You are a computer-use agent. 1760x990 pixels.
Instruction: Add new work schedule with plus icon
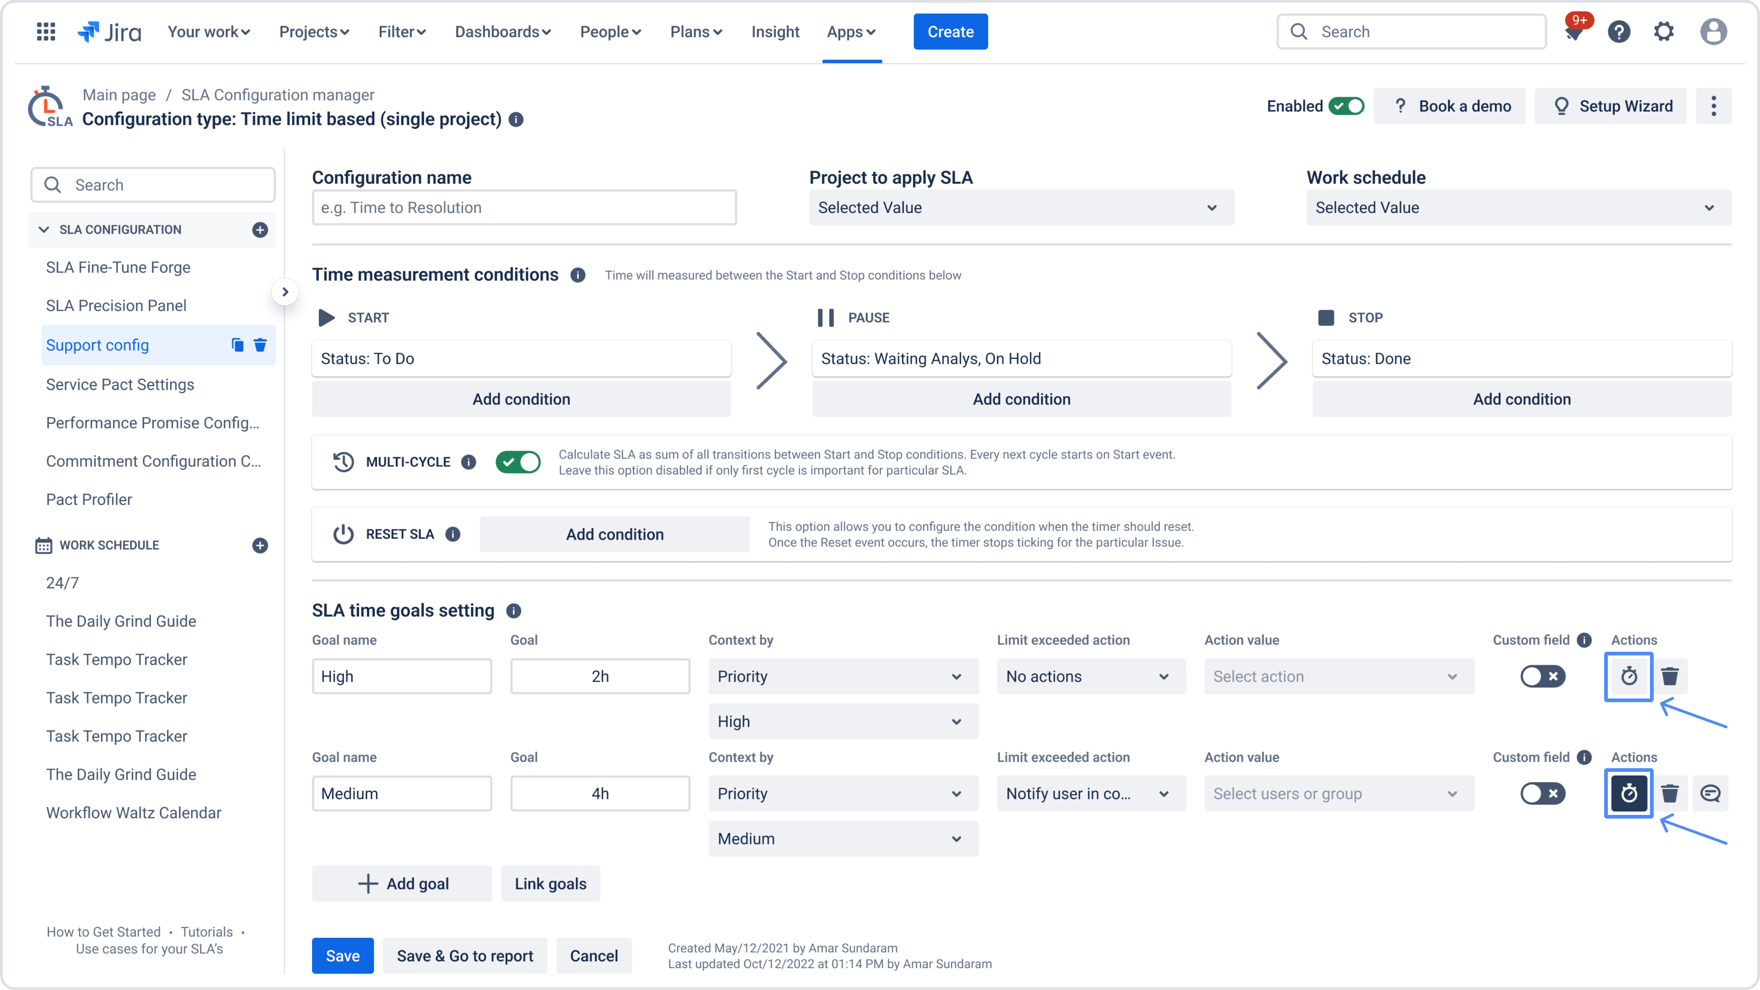pyautogui.click(x=260, y=545)
